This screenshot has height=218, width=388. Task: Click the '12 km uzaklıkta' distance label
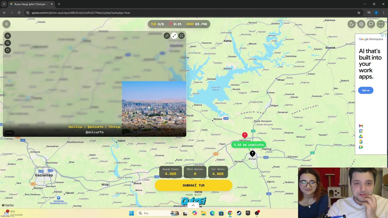pyautogui.click(x=249, y=145)
